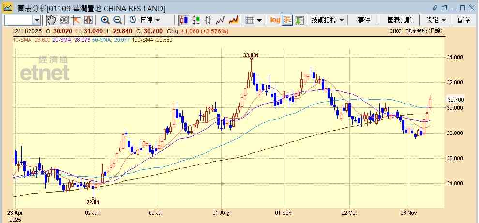Click the 圖表比較 button
The height and width of the screenshot is (223, 479).
pyautogui.click(x=400, y=20)
